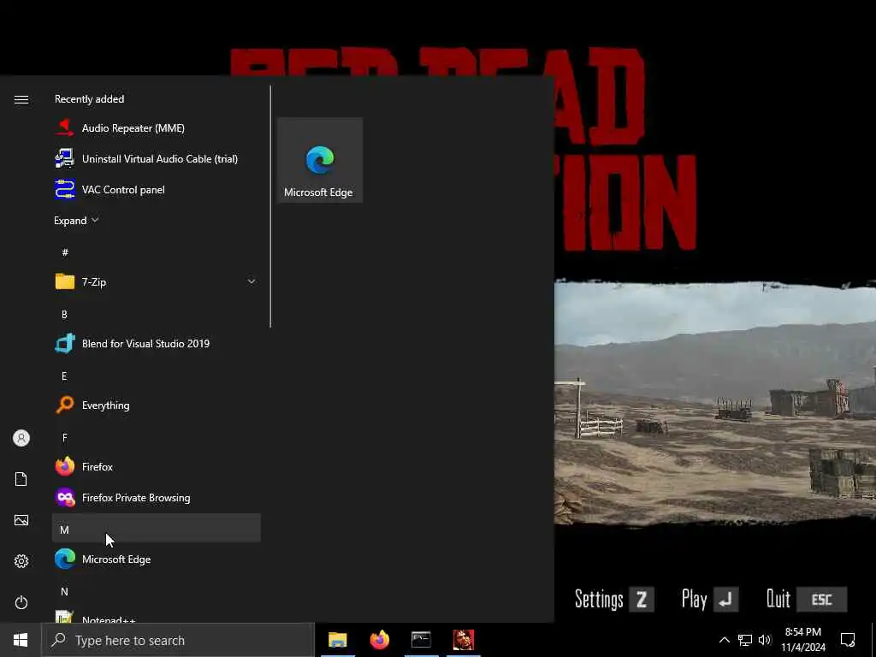This screenshot has width=876, height=657.
Task: Open the notification center icon
Action: 848,640
